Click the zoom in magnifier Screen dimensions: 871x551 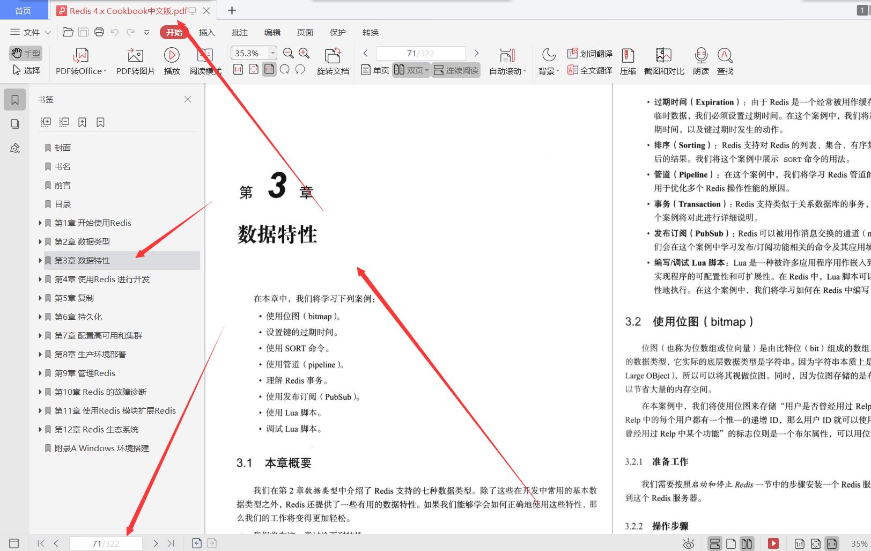click(x=304, y=53)
